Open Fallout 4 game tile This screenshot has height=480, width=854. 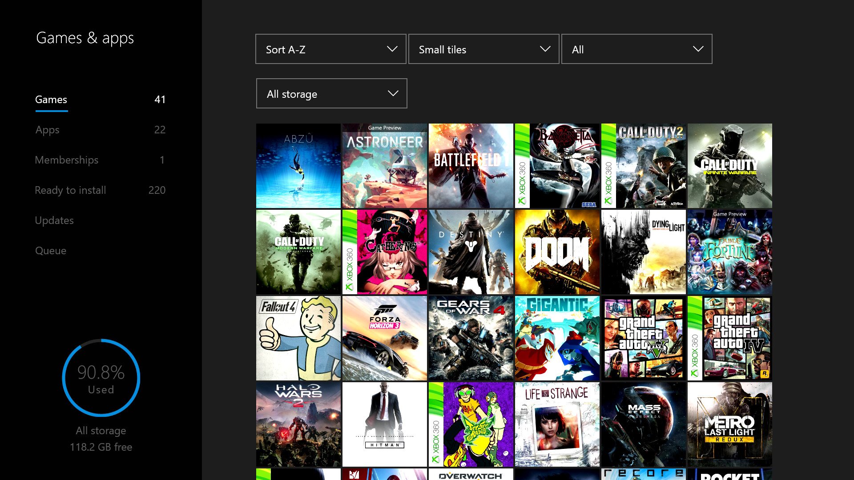[x=298, y=338]
